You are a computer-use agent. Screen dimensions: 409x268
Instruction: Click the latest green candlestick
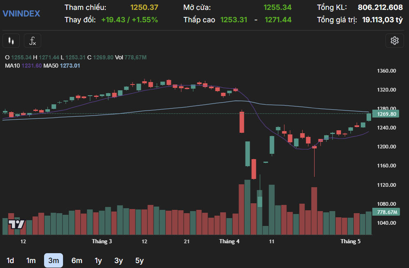(x=369, y=117)
